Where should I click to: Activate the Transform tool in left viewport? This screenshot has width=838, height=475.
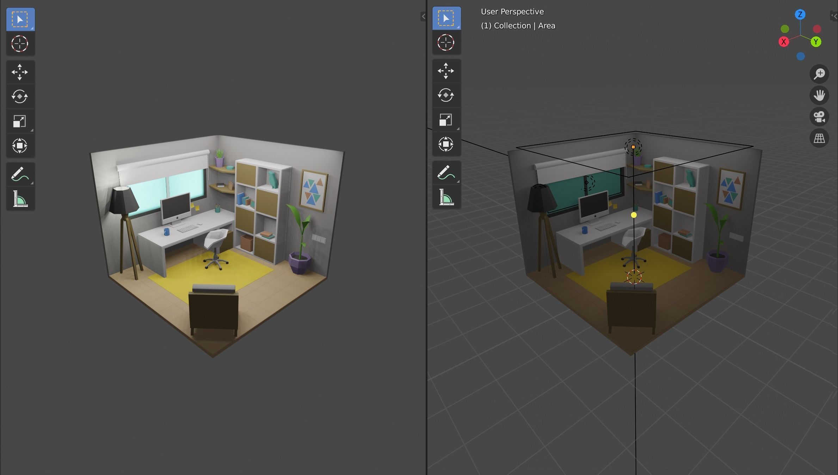(20, 145)
